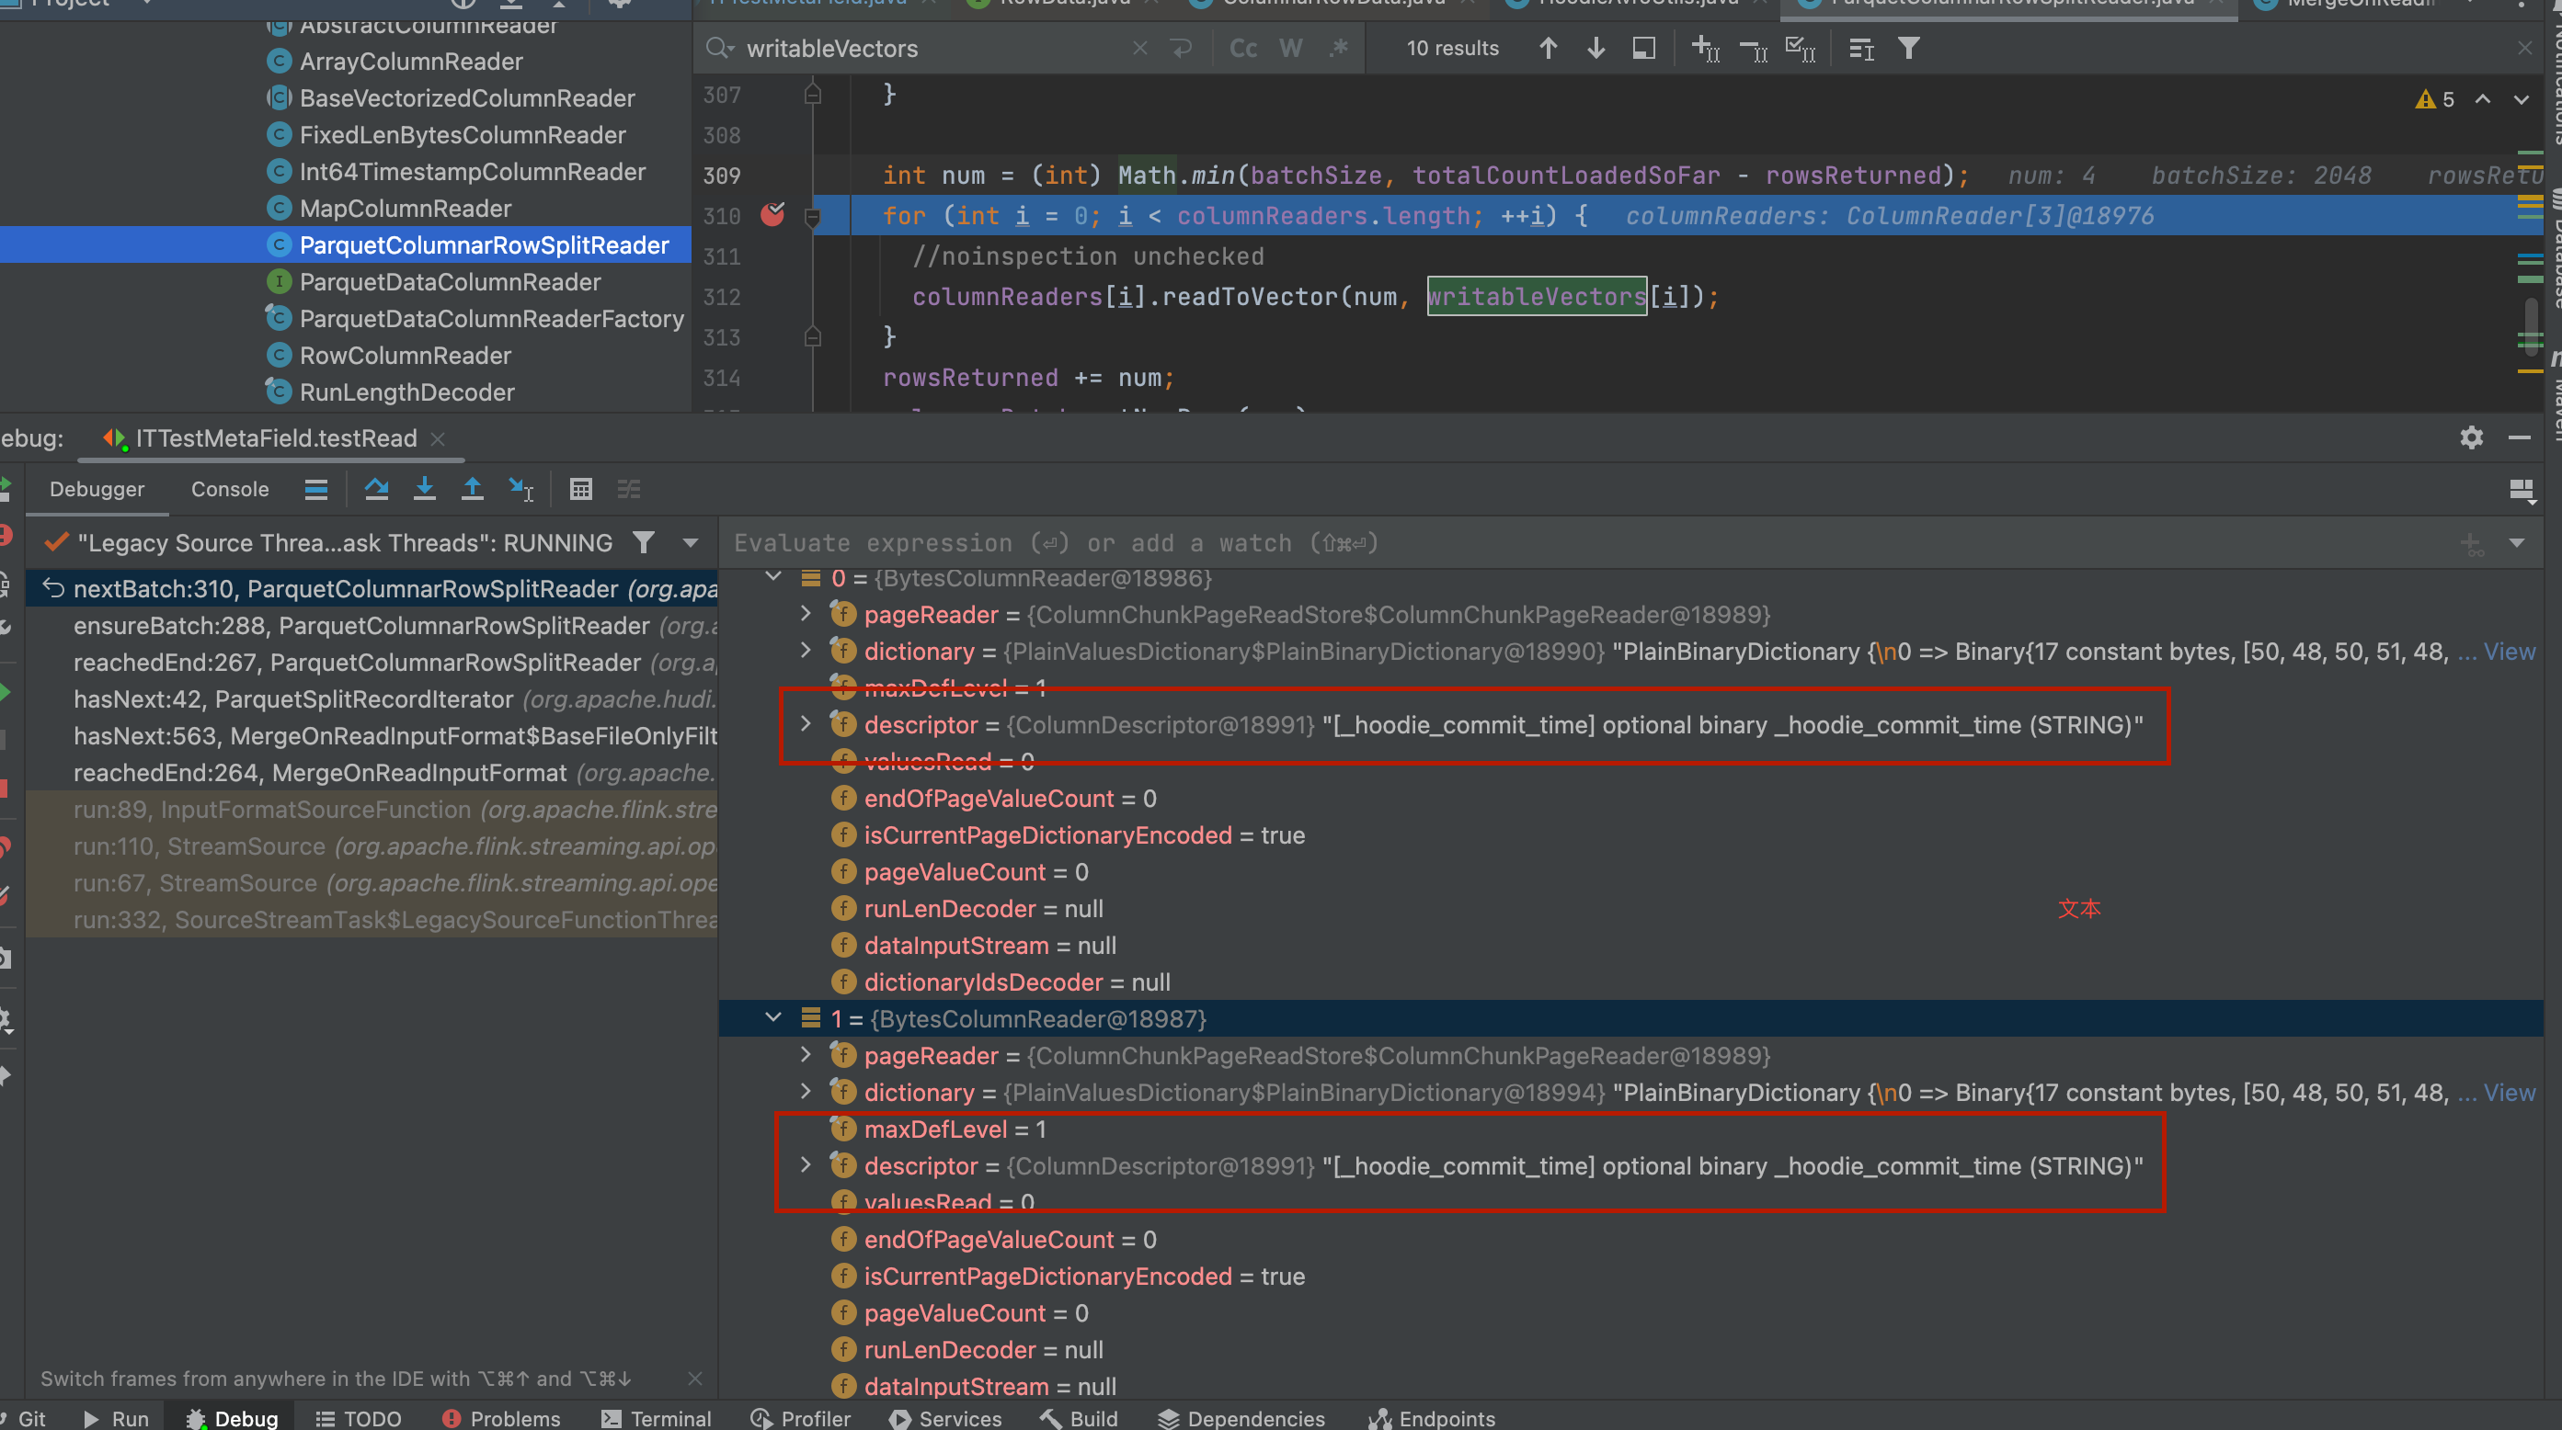The height and width of the screenshot is (1430, 2562).
Task: Go to next search occurrence with down arrow
Action: point(1596,48)
